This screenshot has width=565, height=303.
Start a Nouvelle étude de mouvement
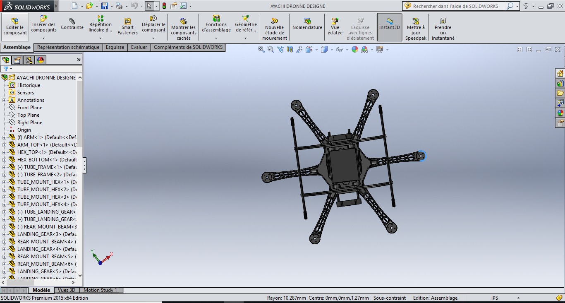click(274, 29)
